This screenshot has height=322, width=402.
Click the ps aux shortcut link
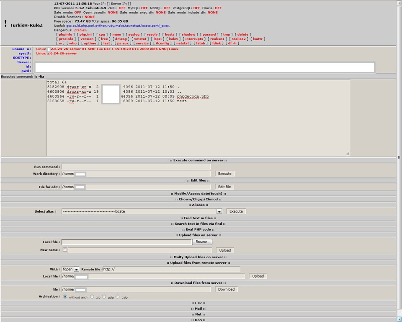click(123, 43)
